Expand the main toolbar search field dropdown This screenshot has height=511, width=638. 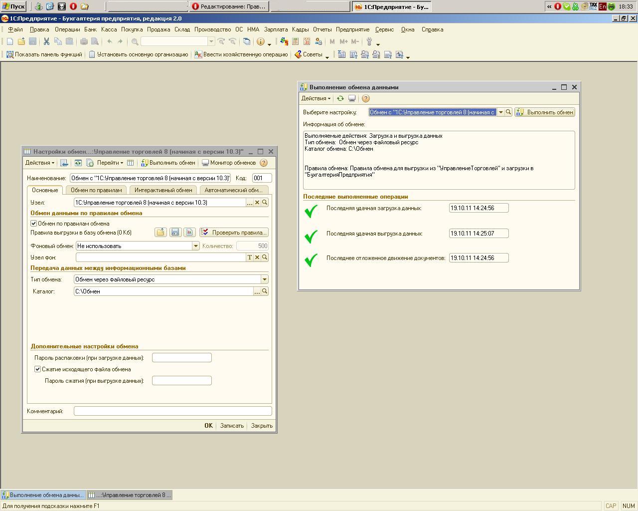click(x=211, y=42)
